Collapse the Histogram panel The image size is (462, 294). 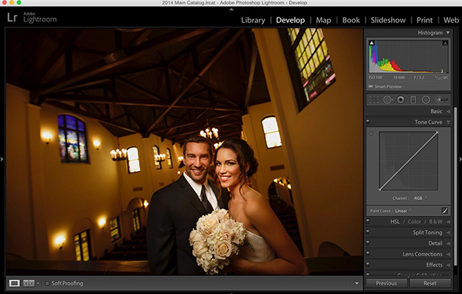pyautogui.click(x=448, y=33)
